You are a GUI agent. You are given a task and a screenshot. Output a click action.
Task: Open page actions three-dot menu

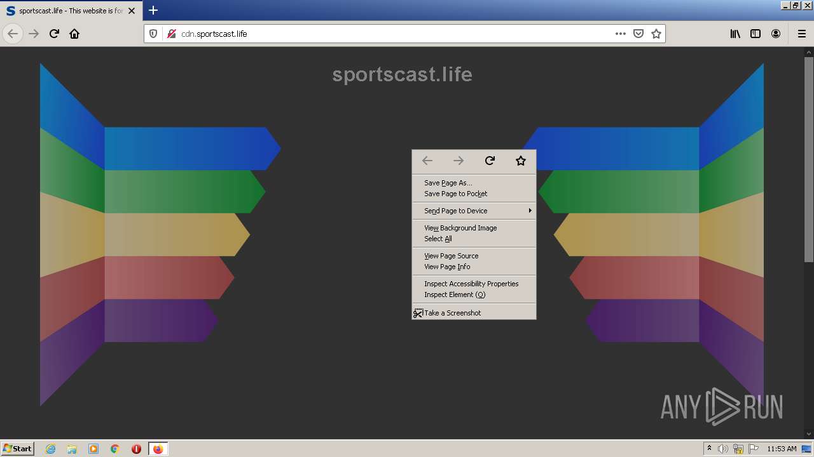click(621, 34)
